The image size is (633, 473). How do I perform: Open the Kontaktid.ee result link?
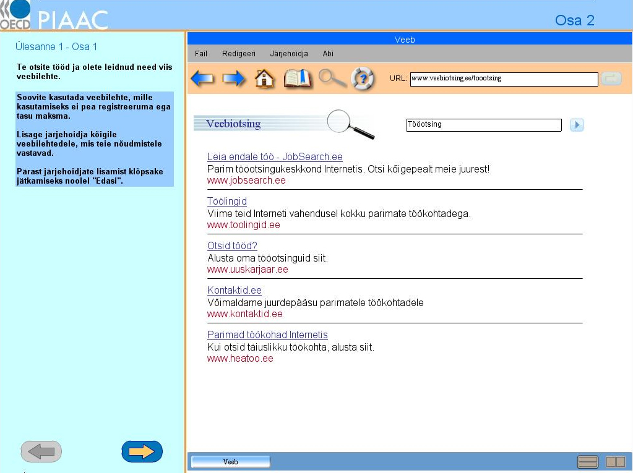point(234,290)
